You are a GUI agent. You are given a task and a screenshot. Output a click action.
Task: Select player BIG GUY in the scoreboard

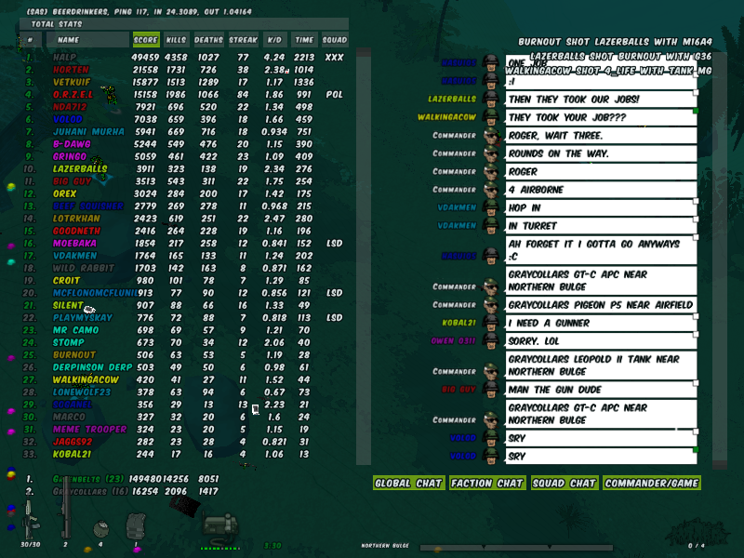coord(72,180)
